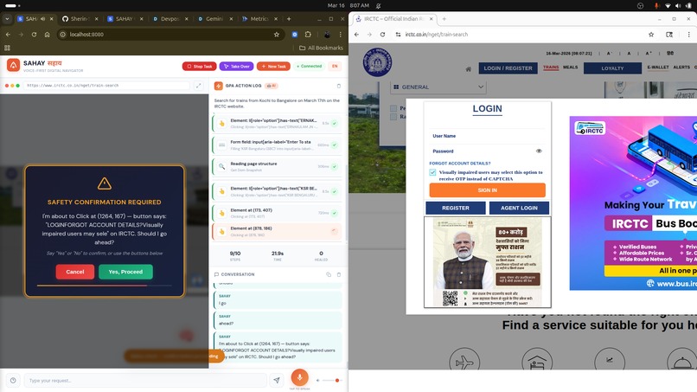Open the Reading page structure log entry
Screen dimensions: 697x392
(x=277, y=166)
